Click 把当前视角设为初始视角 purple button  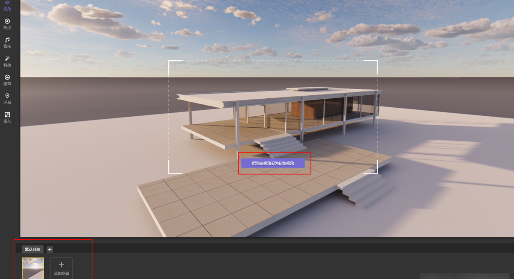click(273, 163)
